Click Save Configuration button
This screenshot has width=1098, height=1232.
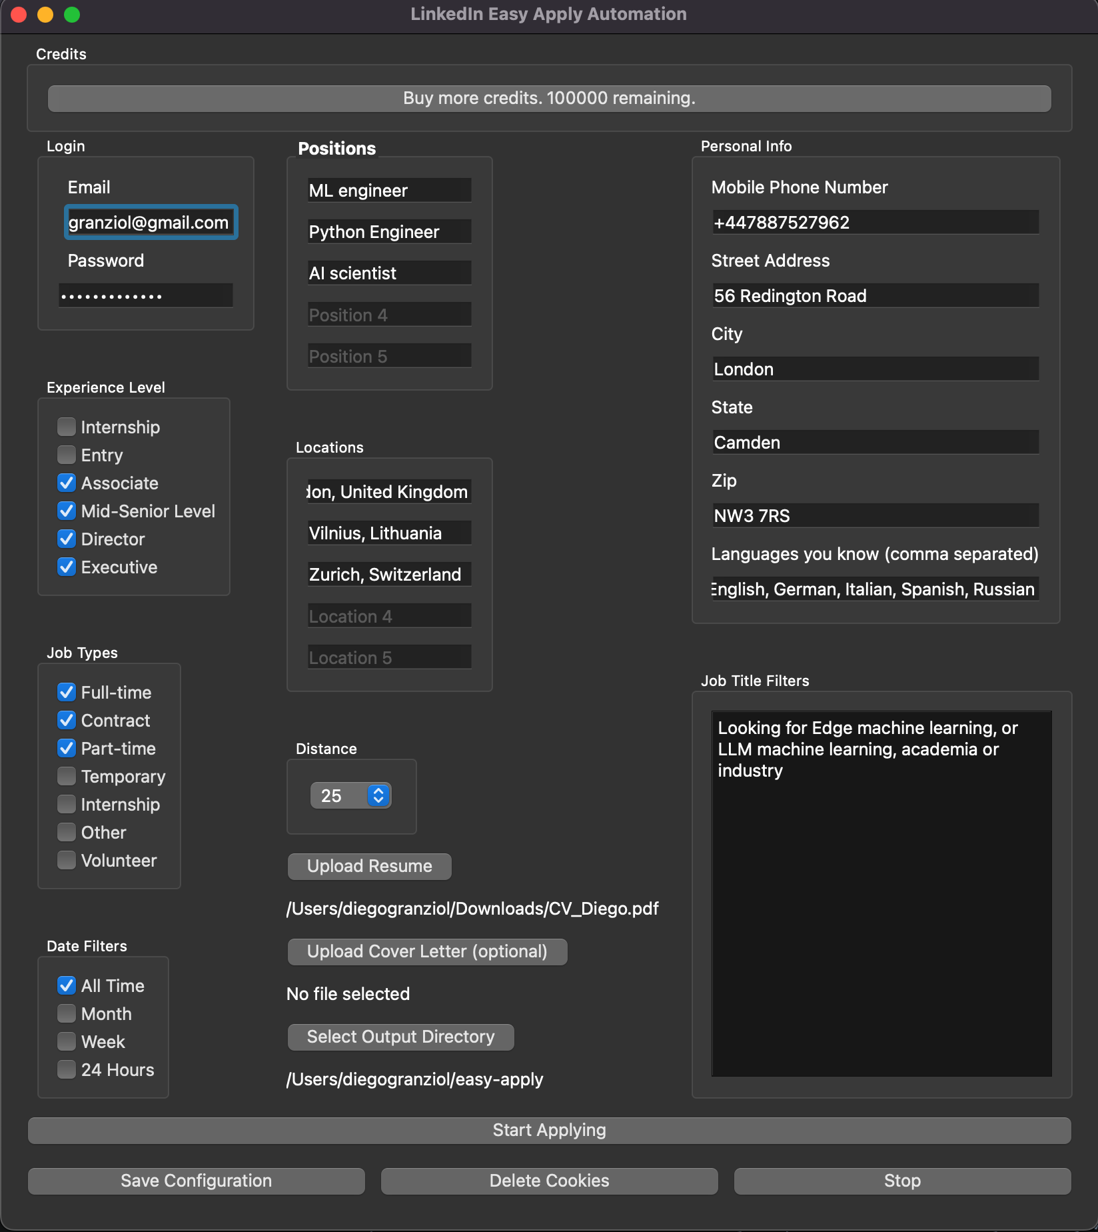(x=196, y=1181)
